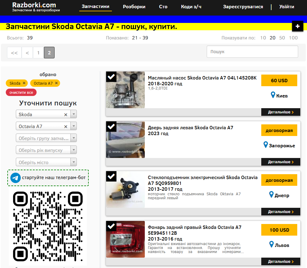Clear Octavia A7 in the model combo box
Image resolution: width=307 pixels, height=268 pixels.
[66, 127]
